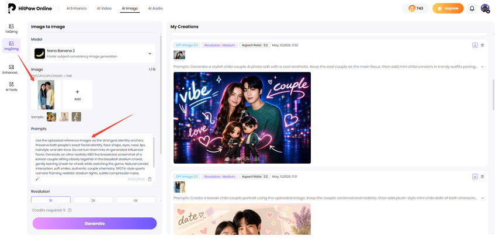Open the date-themed kawaii generated image
499x239 pixels.
point(242,219)
